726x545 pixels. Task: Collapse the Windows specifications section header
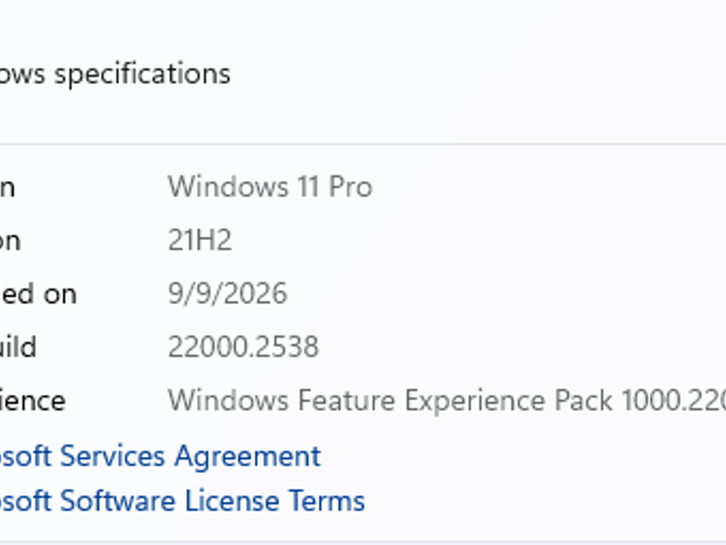coord(363,74)
